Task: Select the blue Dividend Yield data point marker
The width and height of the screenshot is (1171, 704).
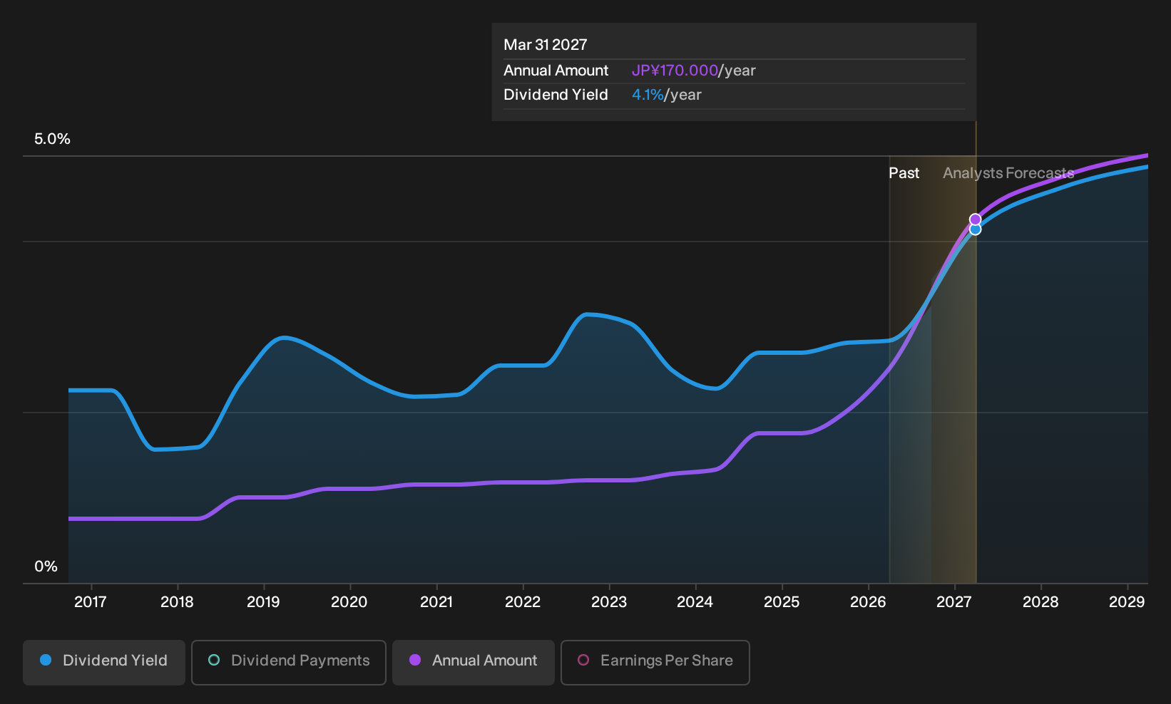Action: pyautogui.click(x=975, y=229)
